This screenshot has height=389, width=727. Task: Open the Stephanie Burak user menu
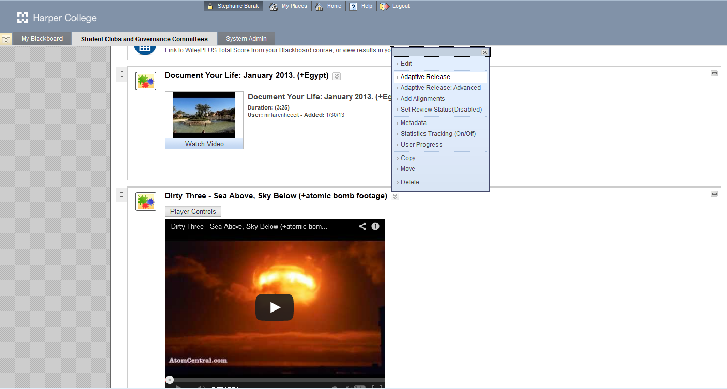pyautogui.click(x=234, y=6)
